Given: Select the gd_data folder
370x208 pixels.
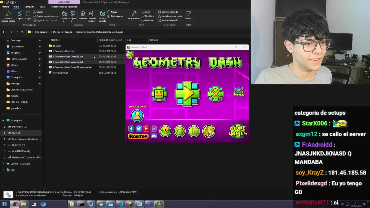Looking at the screenshot, I should click(x=56, y=46).
